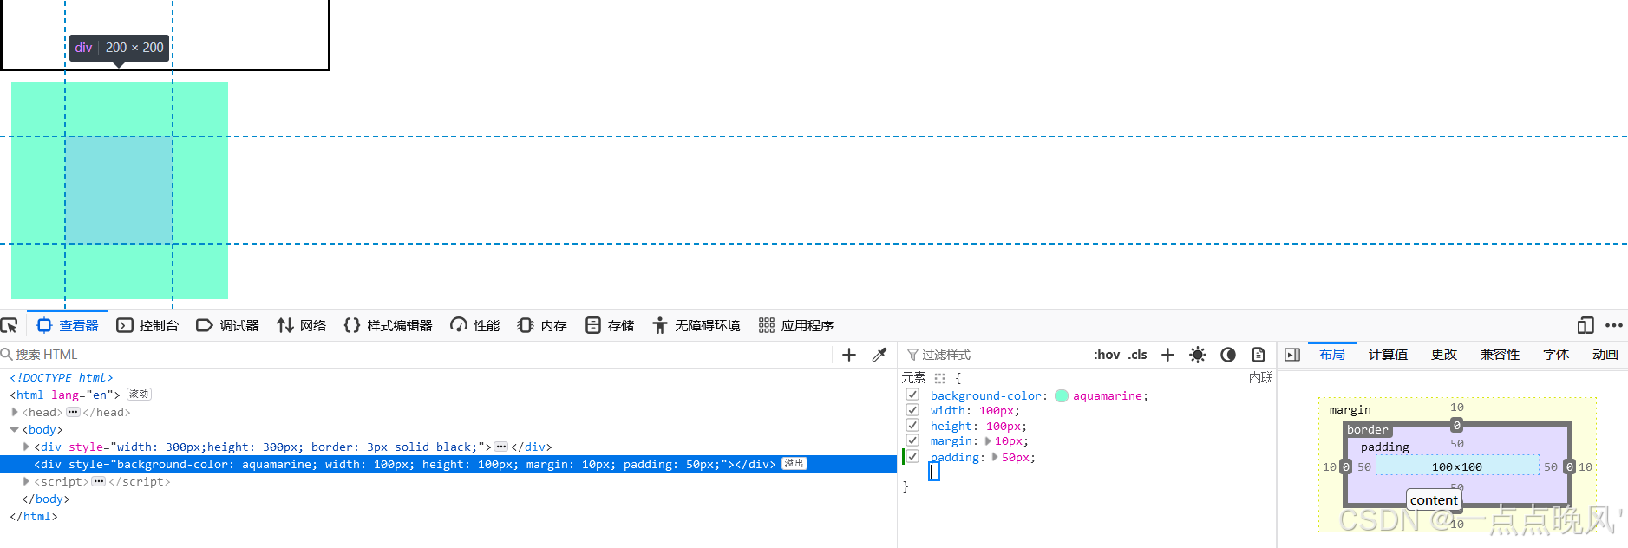Activate the element picker tool

point(10,326)
